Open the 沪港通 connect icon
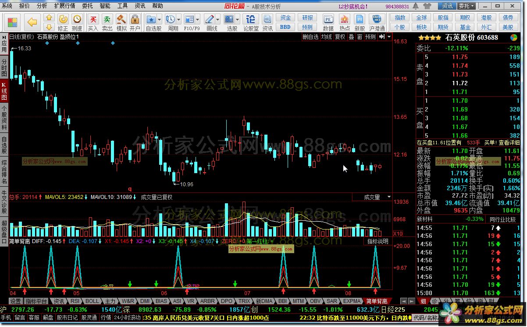Screen dimensions: 527x327 377,22
